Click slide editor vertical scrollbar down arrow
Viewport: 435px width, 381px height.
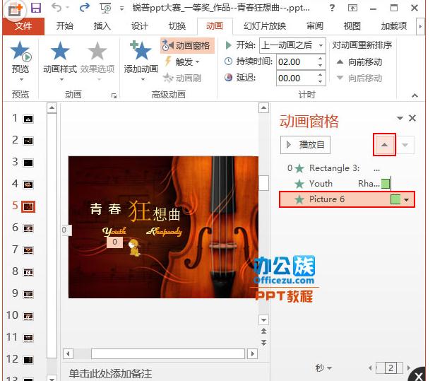(x=263, y=320)
